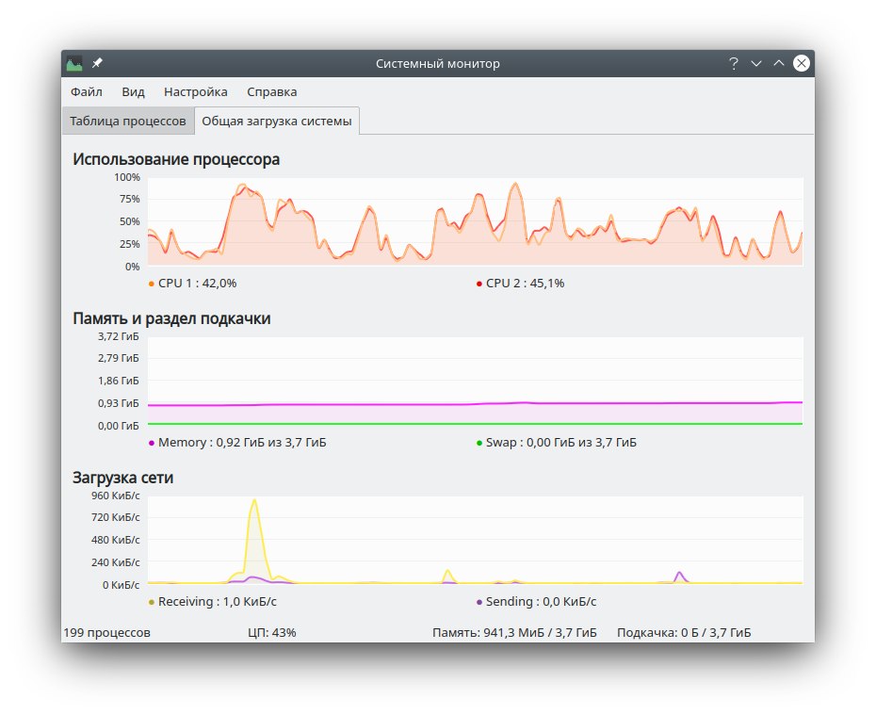Open the Справка menu
This screenshot has width=876, height=715.
click(x=271, y=92)
